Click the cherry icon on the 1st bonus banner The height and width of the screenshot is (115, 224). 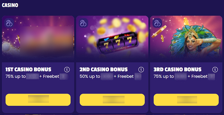click(x=9, y=23)
